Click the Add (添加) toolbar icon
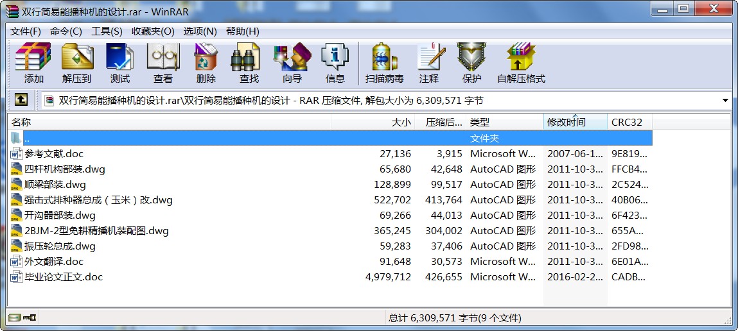This screenshot has width=738, height=331. coord(33,58)
